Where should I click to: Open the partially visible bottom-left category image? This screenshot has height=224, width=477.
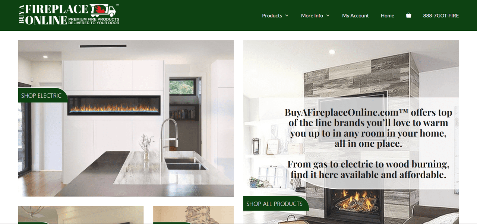click(x=81, y=215)
